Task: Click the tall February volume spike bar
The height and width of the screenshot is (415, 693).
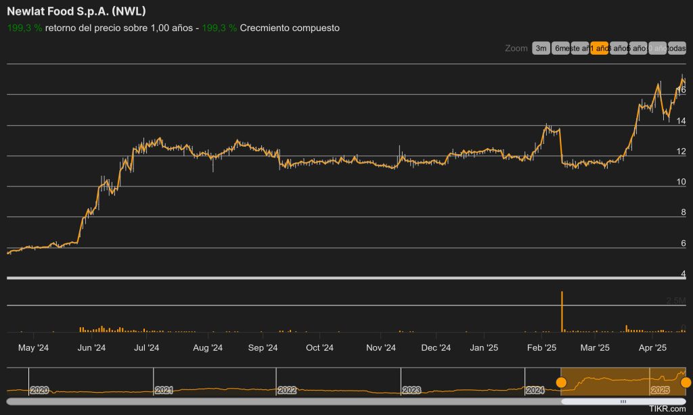Action: click(x=562, y=311)
